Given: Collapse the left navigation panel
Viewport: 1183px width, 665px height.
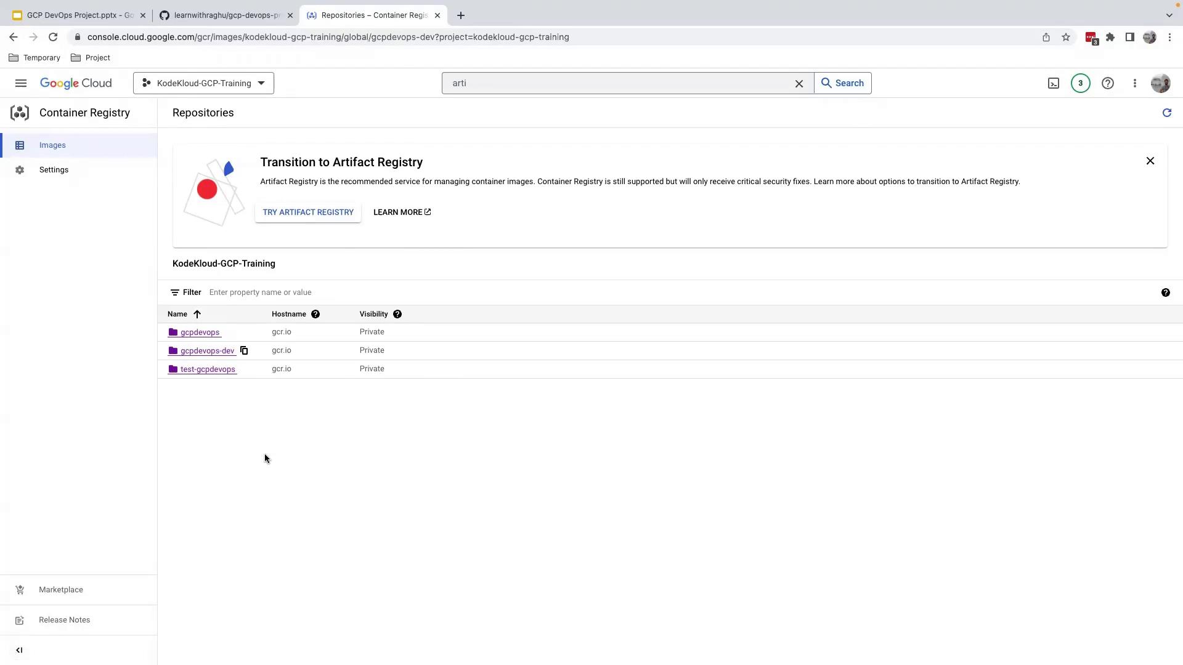Looking at the screenshot, I should pyautogui.click(x=19, y=650).
